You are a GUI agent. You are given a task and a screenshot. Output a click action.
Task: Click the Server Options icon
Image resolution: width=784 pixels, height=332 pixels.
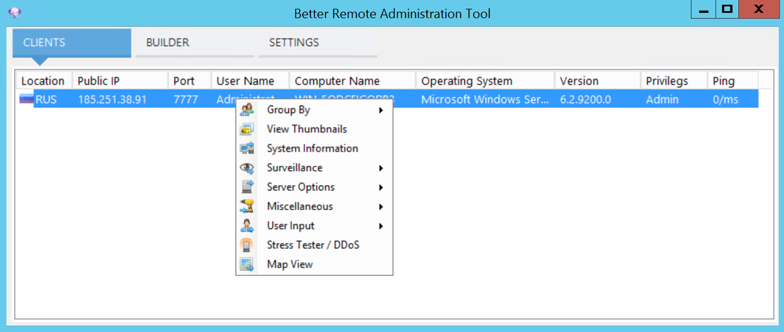247,187
